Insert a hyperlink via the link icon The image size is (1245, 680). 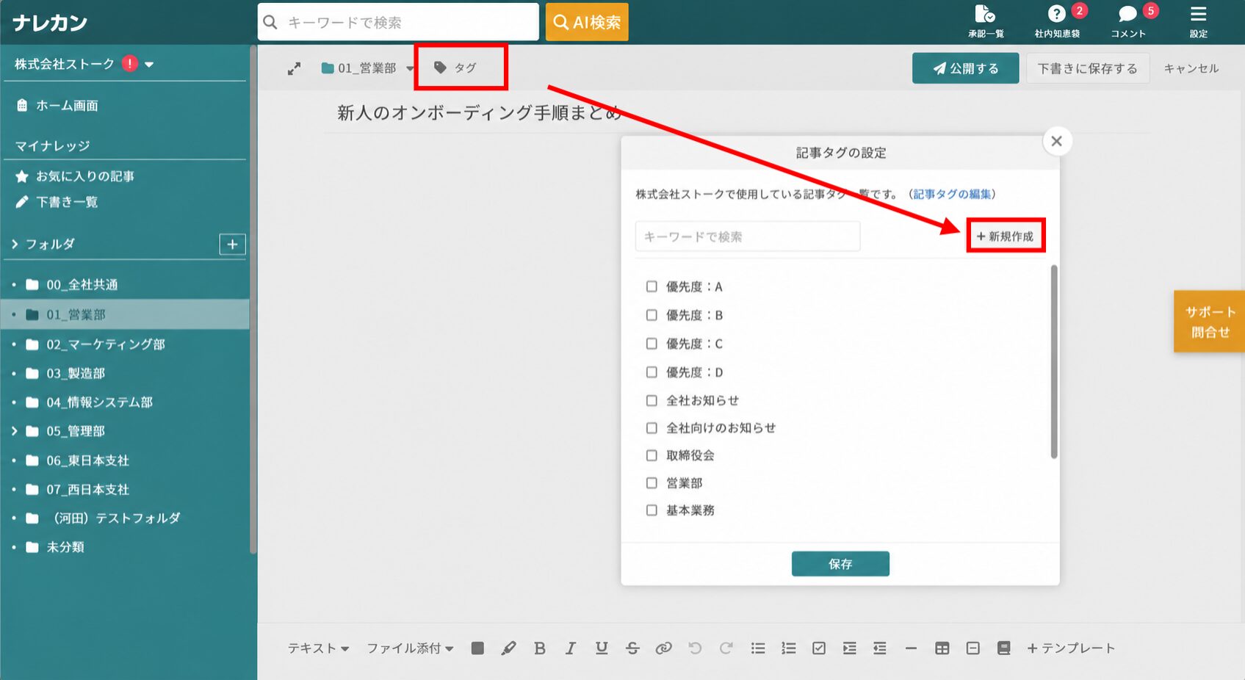(x=663, y=648)
